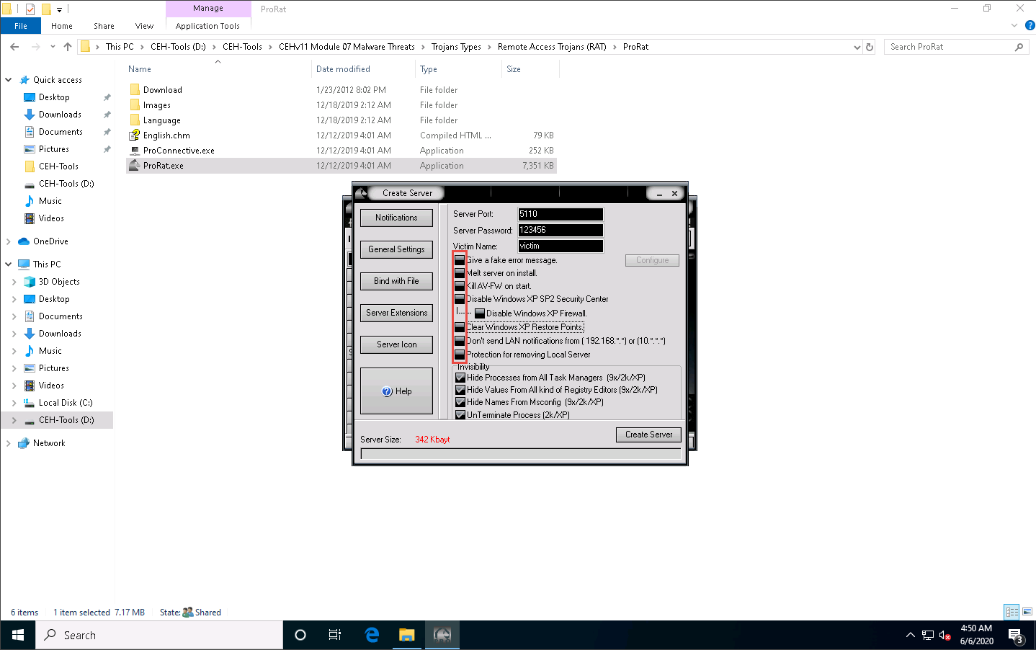
Task: Click the Search ProRat box
Action: point(955,47)
